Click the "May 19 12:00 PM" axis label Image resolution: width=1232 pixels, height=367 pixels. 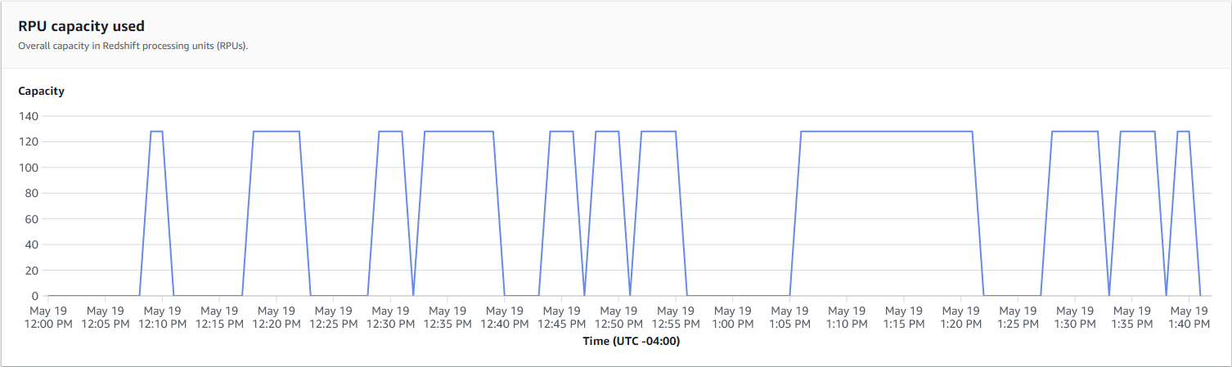click(x=49, y=317)
